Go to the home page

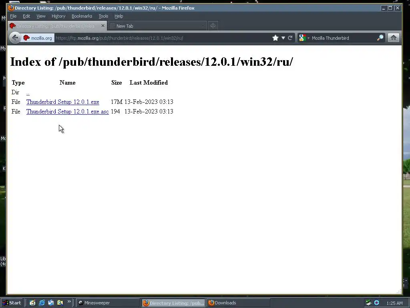(x=394, y=38)
